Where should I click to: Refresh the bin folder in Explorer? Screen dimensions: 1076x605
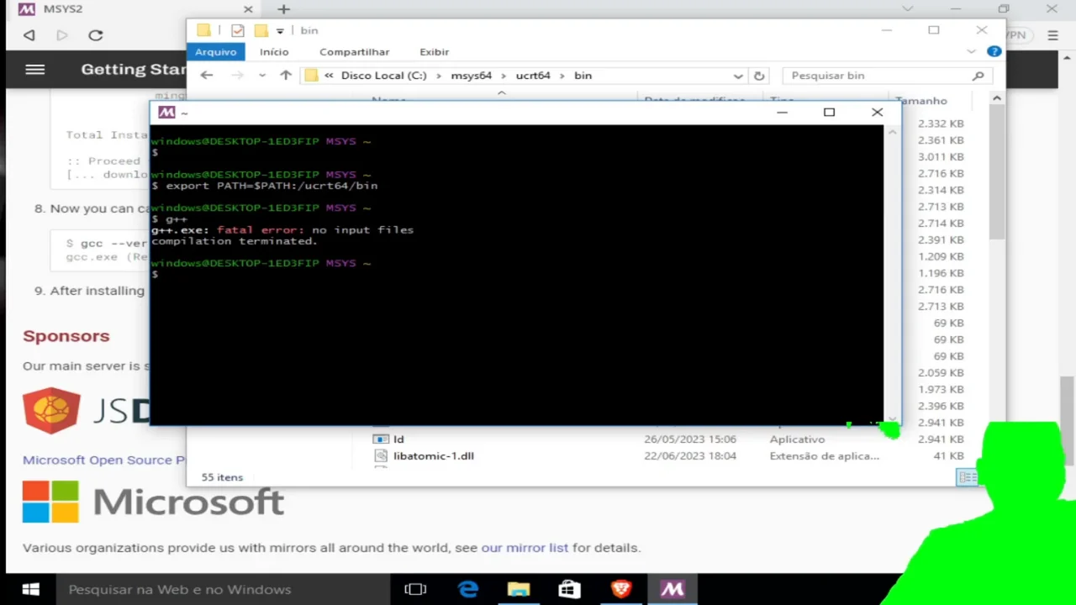(759, 76)
